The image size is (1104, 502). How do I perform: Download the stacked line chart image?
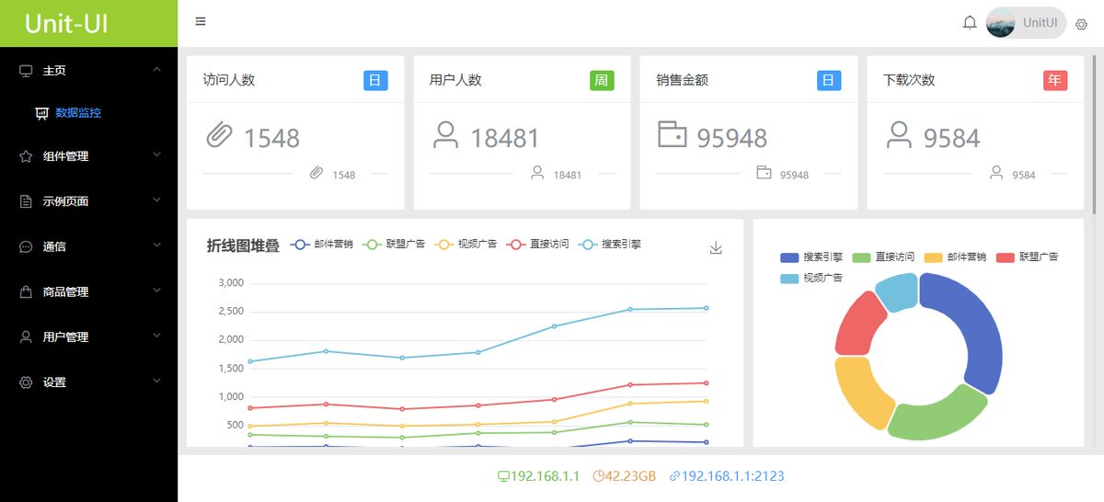(x=716, y=247)
